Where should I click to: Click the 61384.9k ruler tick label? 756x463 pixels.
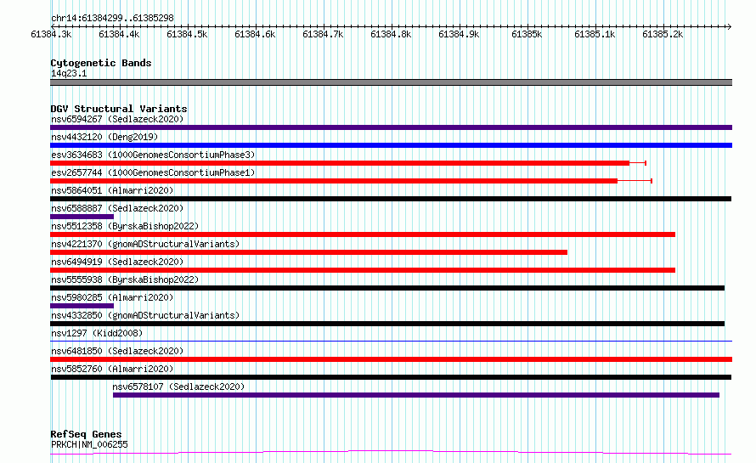tap(459, 34)
